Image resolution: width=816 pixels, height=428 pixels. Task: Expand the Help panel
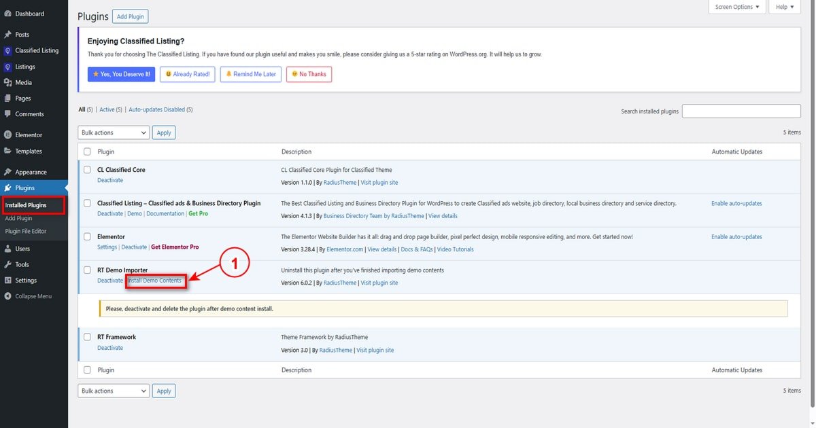click(785, 7)
